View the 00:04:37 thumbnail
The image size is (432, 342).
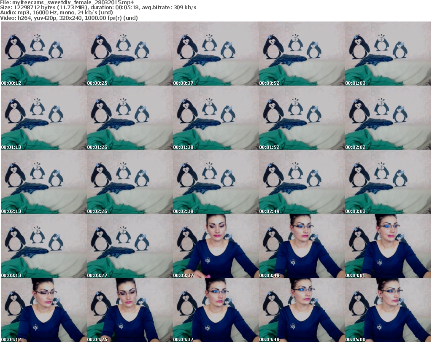(x=216, y=310)
